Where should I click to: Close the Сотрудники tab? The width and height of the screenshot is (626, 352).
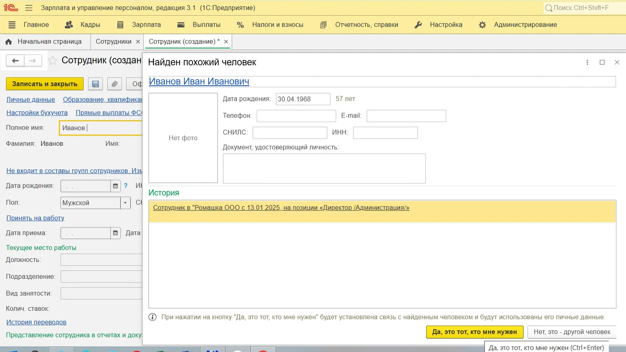tap(138, 41)
